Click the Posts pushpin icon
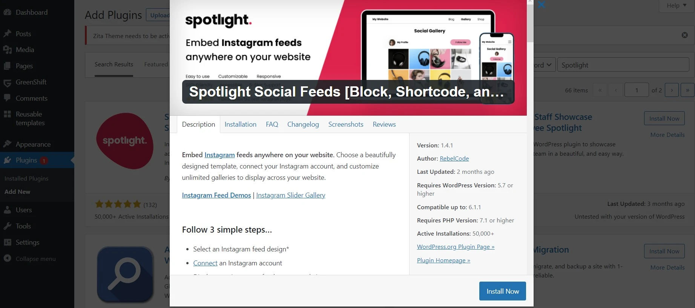 coord(7,34)
